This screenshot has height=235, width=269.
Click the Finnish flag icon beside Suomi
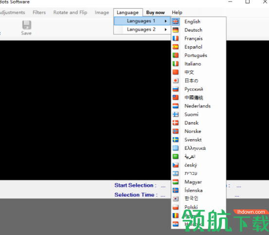tap(176, 114)
